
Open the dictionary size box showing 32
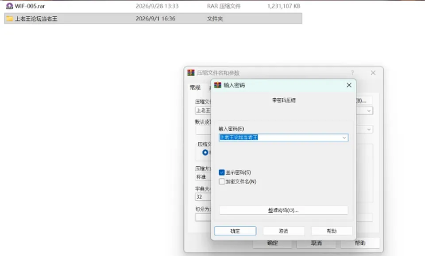point(203,197)
